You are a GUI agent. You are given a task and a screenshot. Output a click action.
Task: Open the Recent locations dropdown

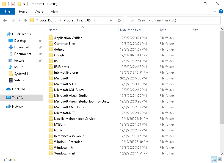pyautogui.click(x=20, y=20)
